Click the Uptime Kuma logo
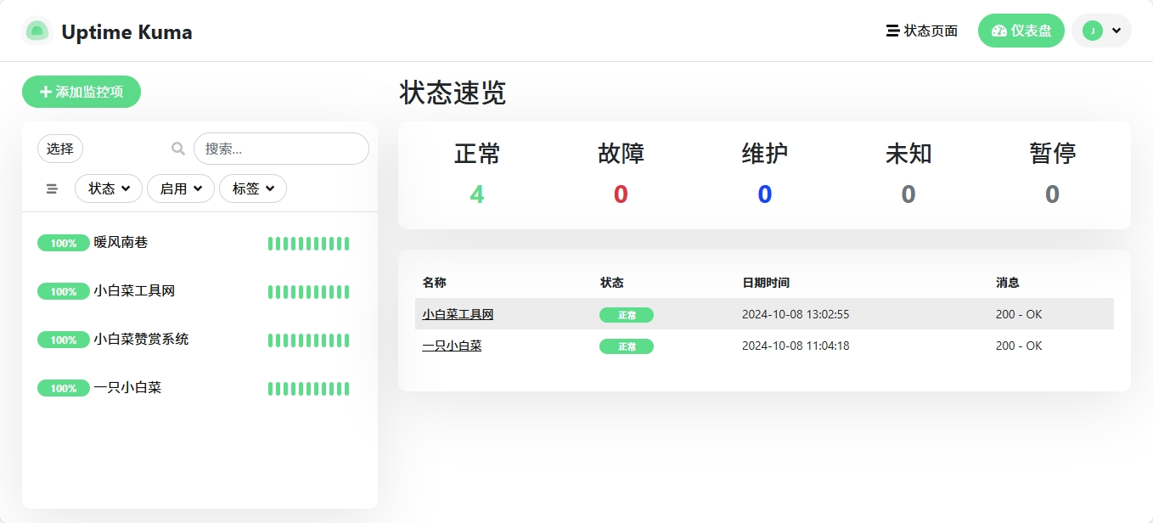Image resolution: width=1153 pixels, height=523 pixels. (x=37, y=31)
